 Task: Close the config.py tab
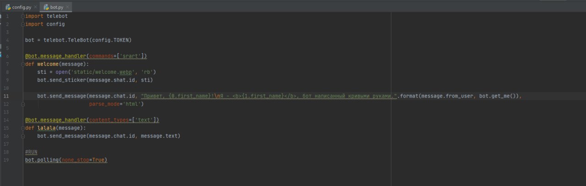[35, 7]
